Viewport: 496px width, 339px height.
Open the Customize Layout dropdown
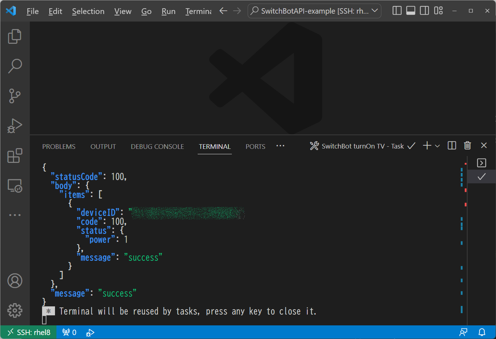point(438,10)
